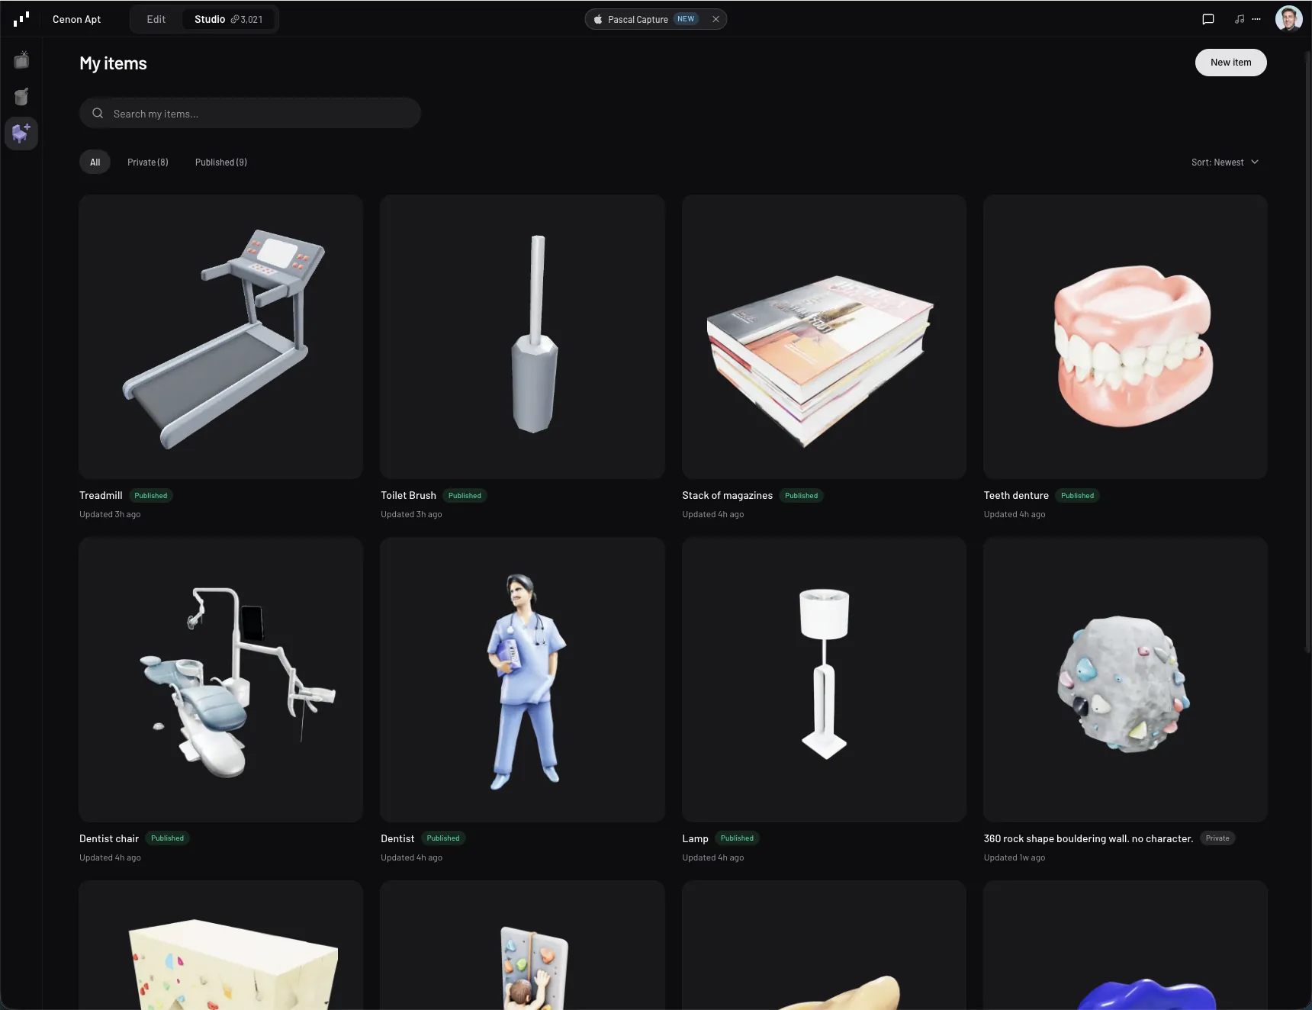Click the Stack of magazines title

[728, 495]
